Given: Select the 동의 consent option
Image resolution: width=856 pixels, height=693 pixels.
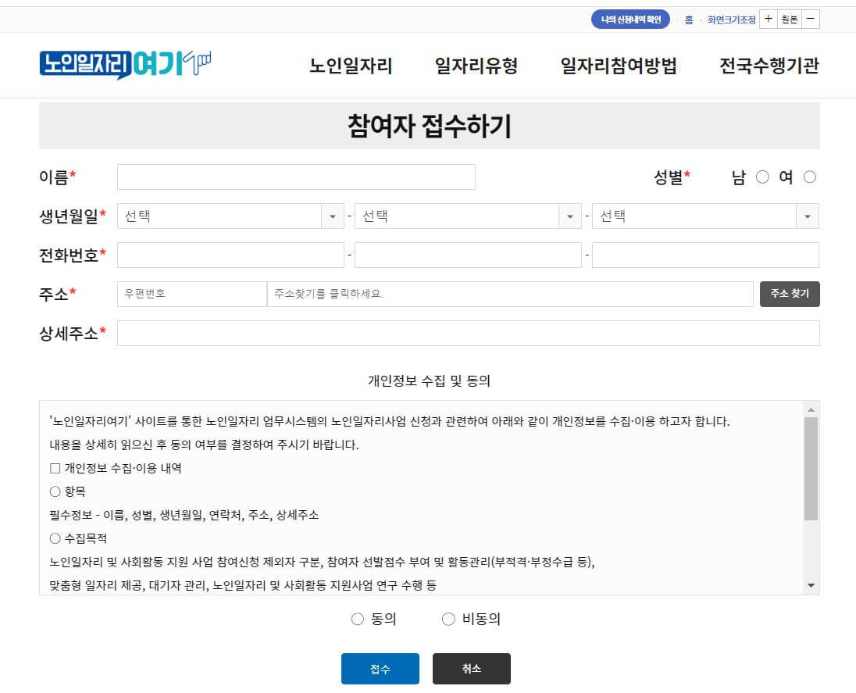Looking at the screenshot, I should [x=358, y=619].
